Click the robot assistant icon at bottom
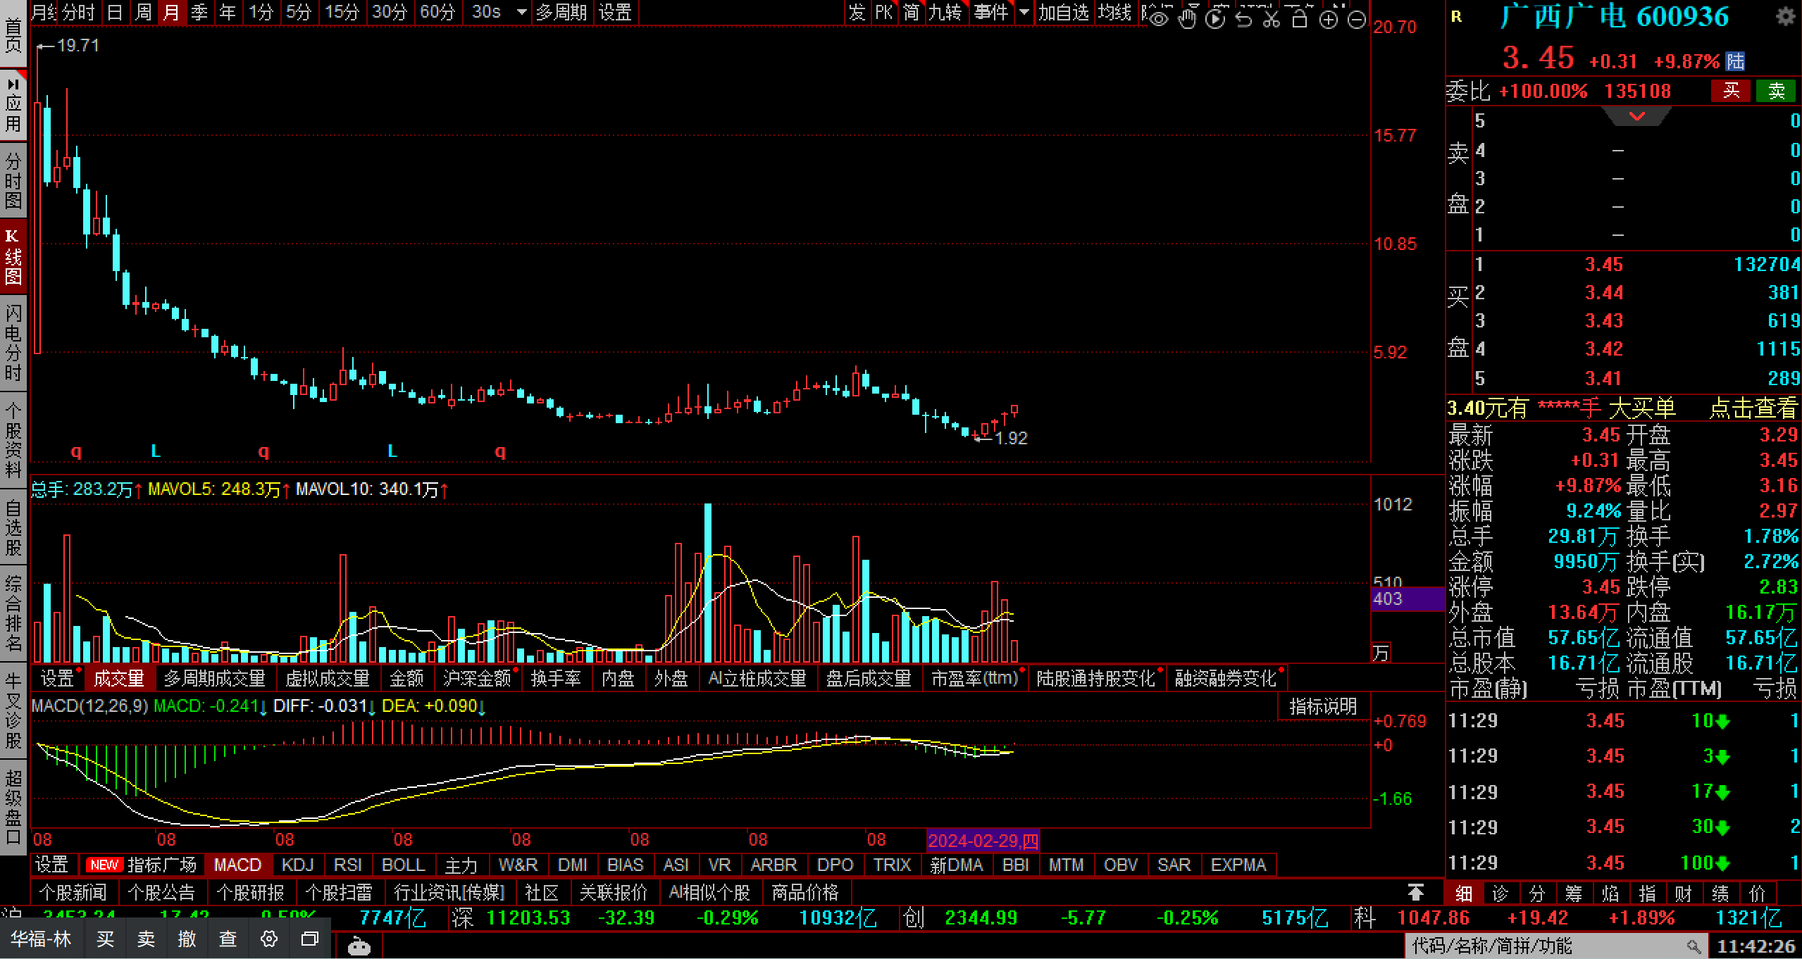This screenshot has width=1802, height=959. (359, 946)
